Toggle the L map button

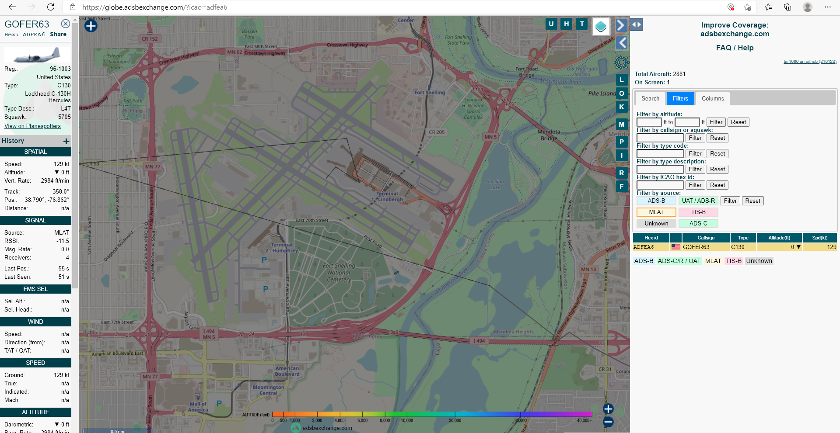(622, 80)
